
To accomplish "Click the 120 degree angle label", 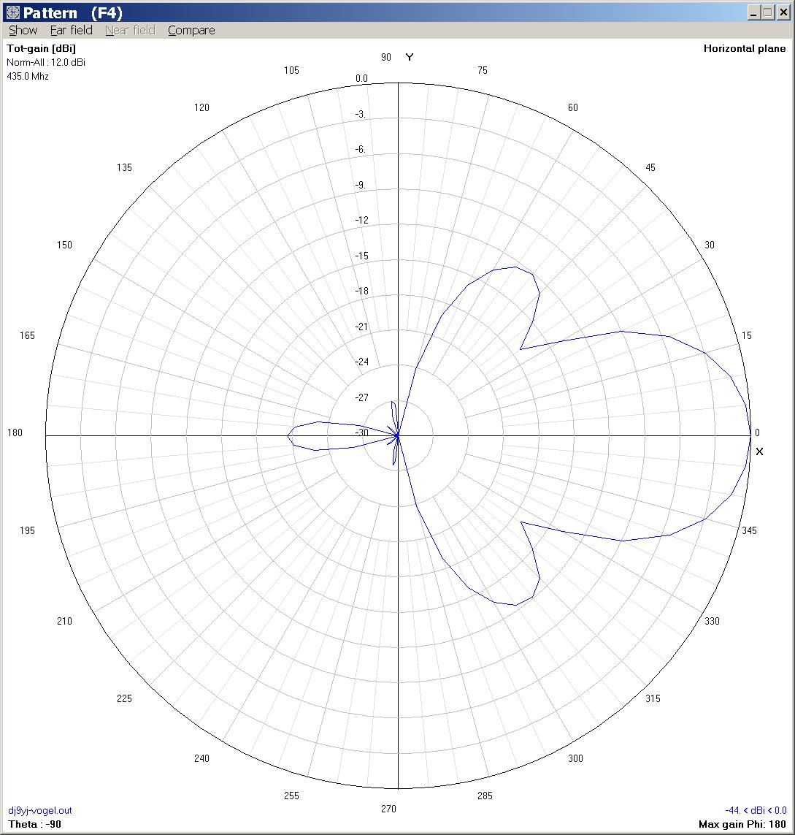I will point(201,107).
